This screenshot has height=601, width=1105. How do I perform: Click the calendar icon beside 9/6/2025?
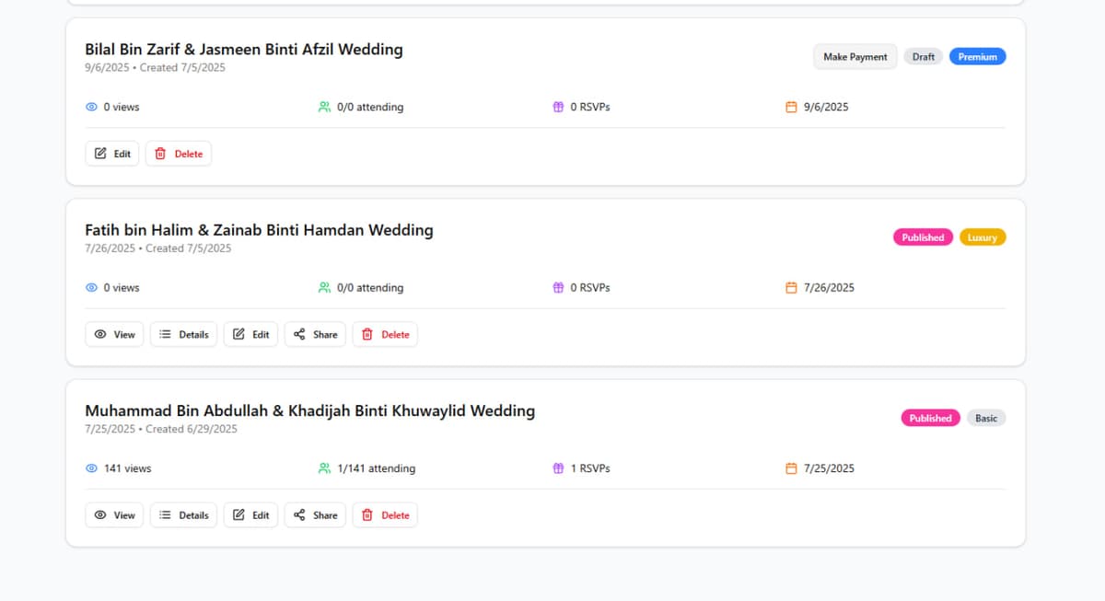791,107
